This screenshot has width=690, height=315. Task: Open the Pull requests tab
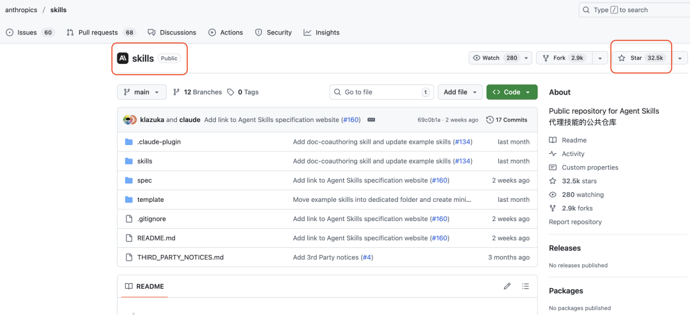[x=101, y=33]
